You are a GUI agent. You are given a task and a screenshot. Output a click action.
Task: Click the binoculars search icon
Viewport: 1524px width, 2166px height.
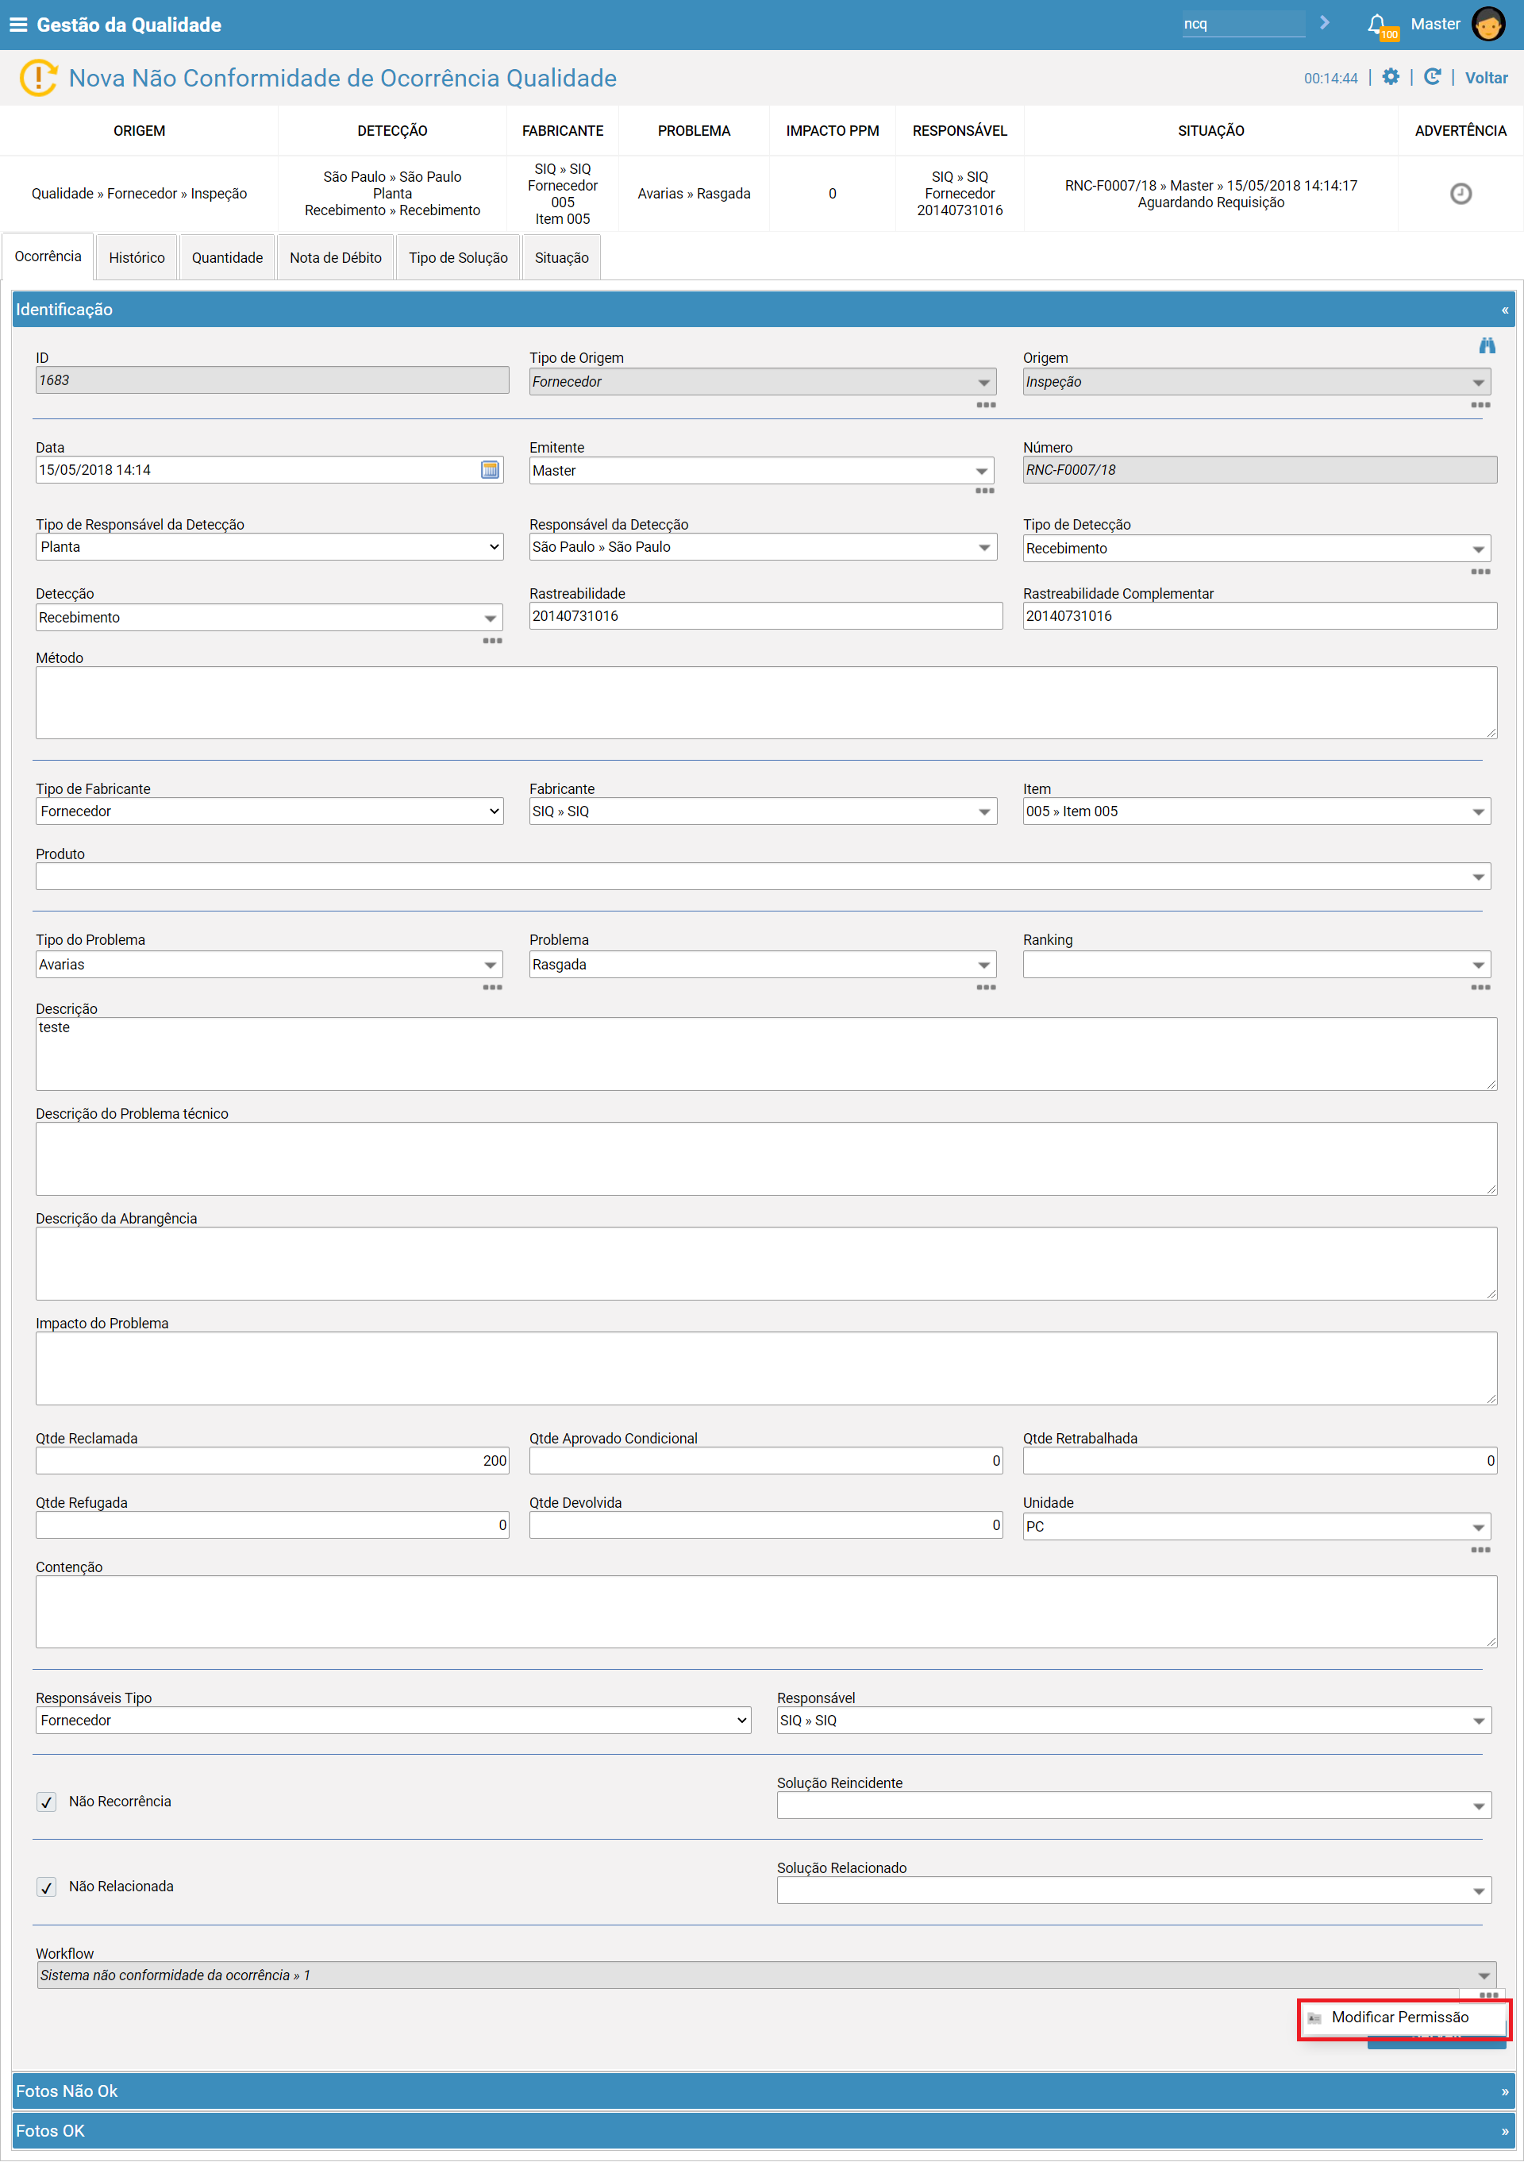click(x=1487, y=346)
